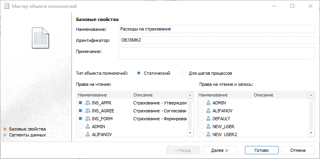This screenshot has width=320, height=159.
Task: Click ALIFANOV user icon in read-write list
Action: (208, 111)
